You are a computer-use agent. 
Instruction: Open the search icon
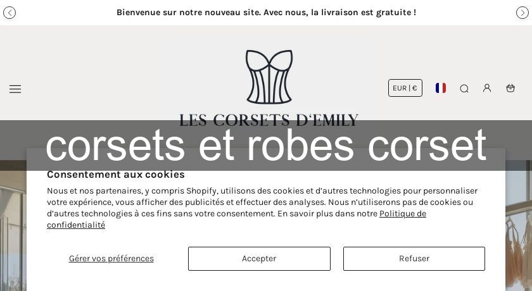tap(464, 89)
